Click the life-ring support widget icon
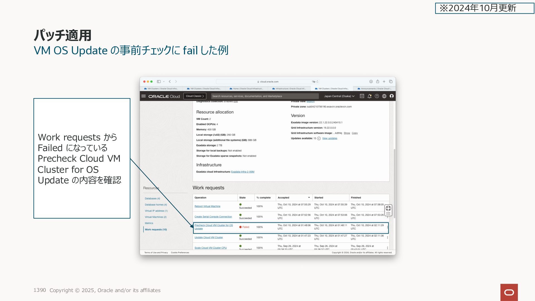This screenshot has height=301, width=535. point(388,208)
